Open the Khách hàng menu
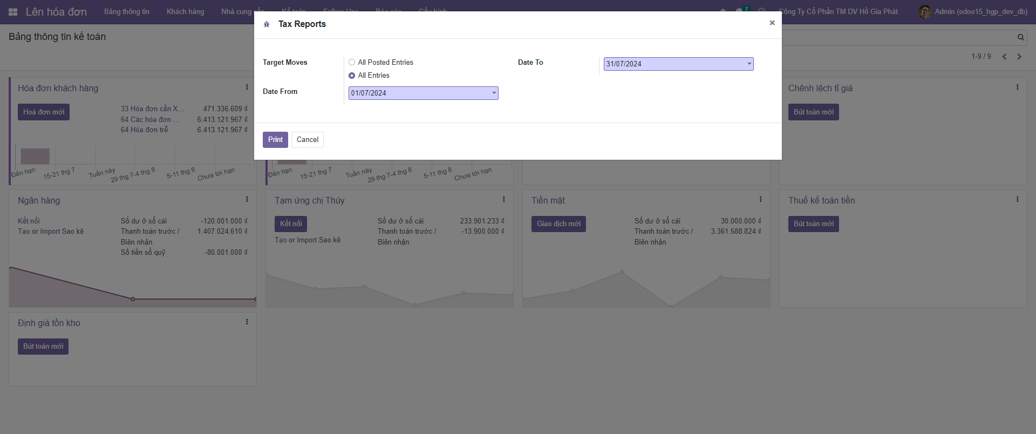The height and width of the screenshot is (434, 1036). (x=185, y=12)
